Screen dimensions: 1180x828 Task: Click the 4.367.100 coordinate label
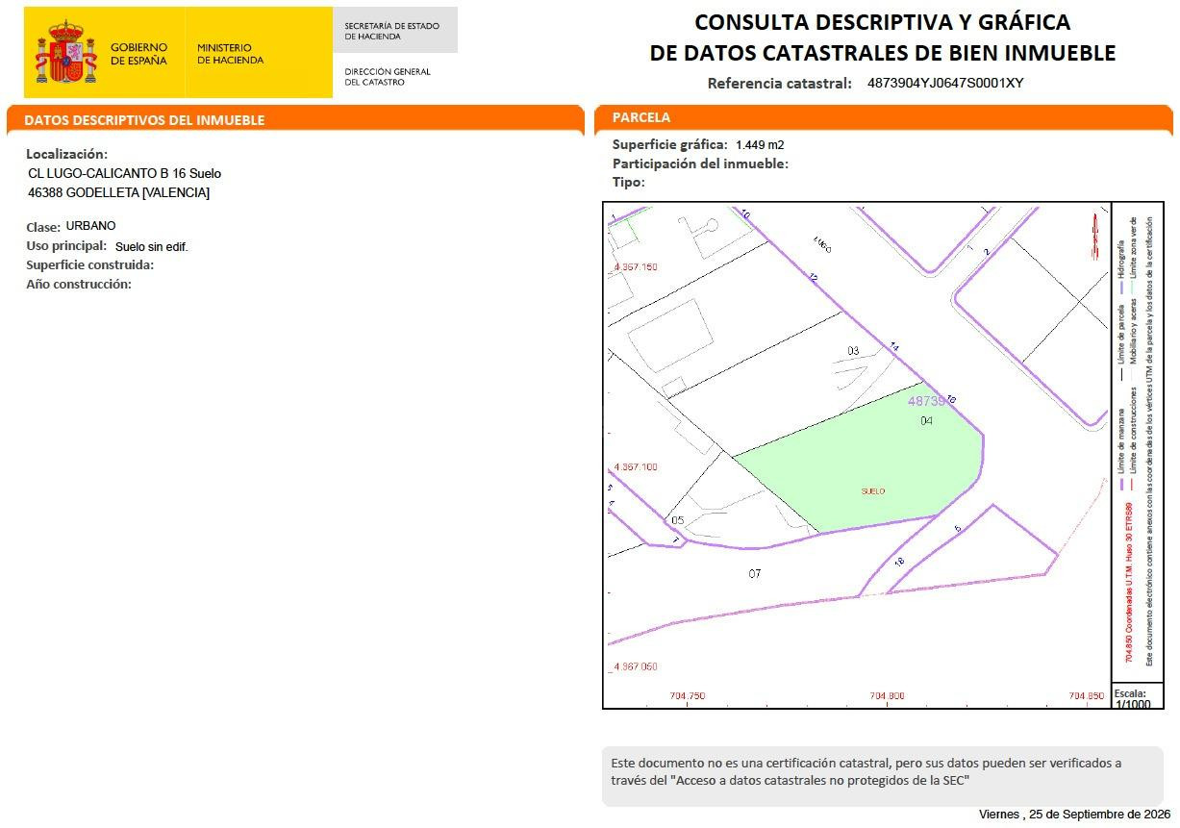click(x=635, y=466)
